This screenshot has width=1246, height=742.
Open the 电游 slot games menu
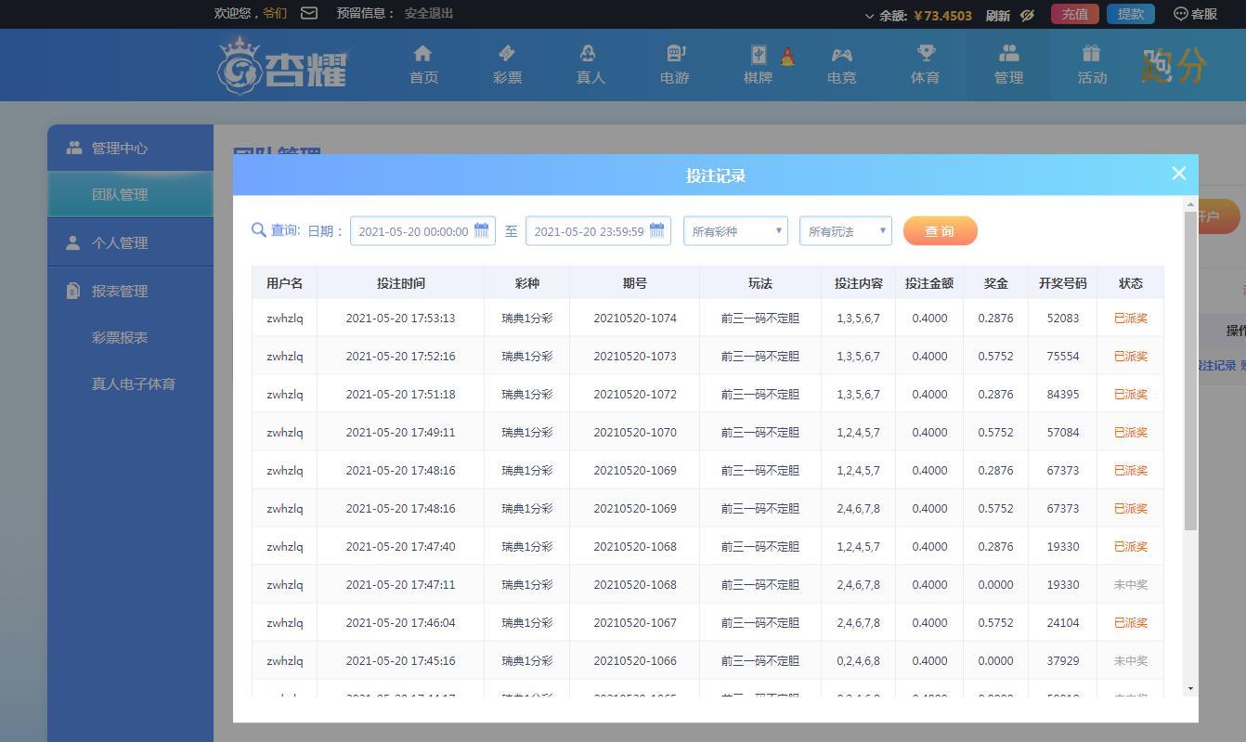674,65
